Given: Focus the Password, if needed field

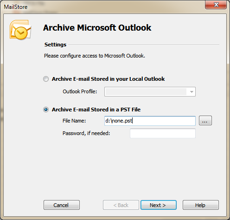Looking at the screenshot, I should click(x=163, y=133).
